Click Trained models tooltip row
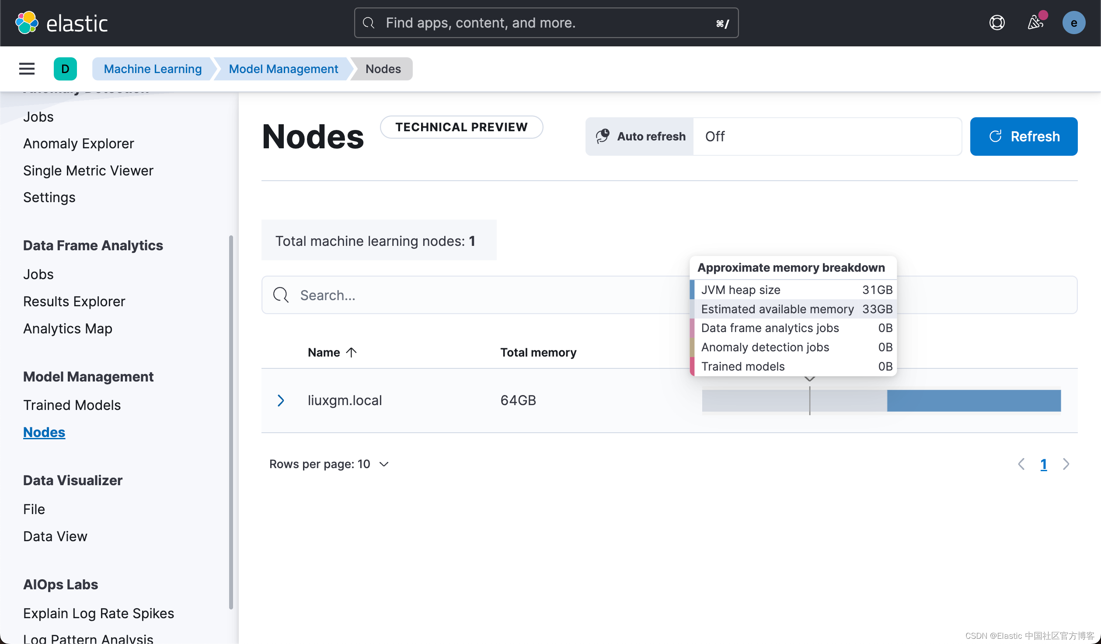Viewport: 1101px width, 644px height. [793, 366]
